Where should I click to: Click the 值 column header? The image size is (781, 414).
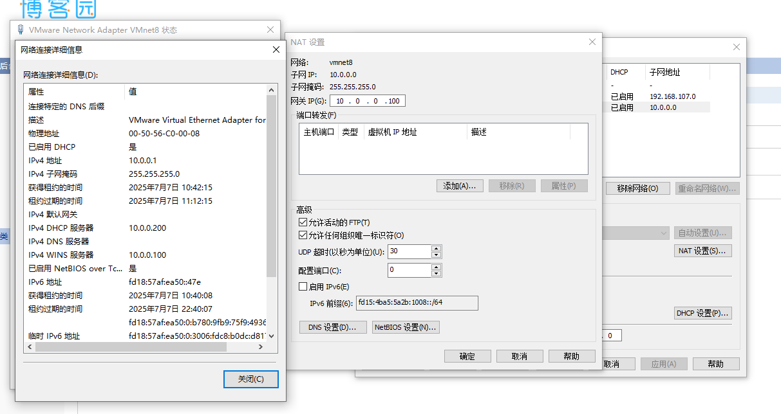coord(196,92)
